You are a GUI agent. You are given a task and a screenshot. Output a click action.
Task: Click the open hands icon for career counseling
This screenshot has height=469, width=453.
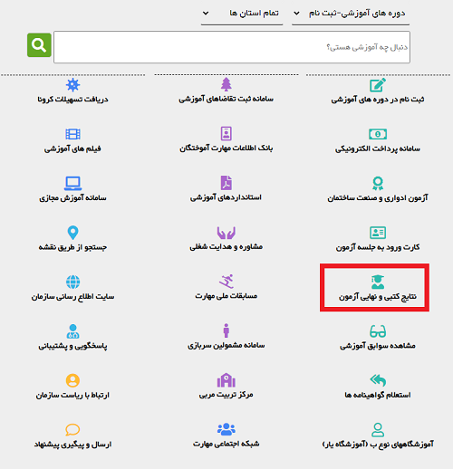click(x=226, y=233)
